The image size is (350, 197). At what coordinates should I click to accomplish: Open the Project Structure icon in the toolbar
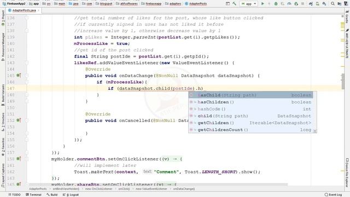click(x=339, y=4)
